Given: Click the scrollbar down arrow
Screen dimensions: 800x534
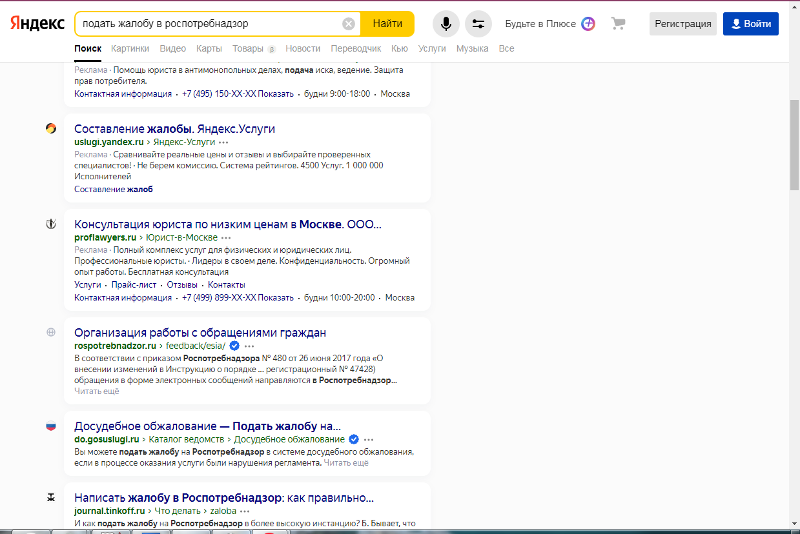Looking at the screenshot, I should point(794,524).
